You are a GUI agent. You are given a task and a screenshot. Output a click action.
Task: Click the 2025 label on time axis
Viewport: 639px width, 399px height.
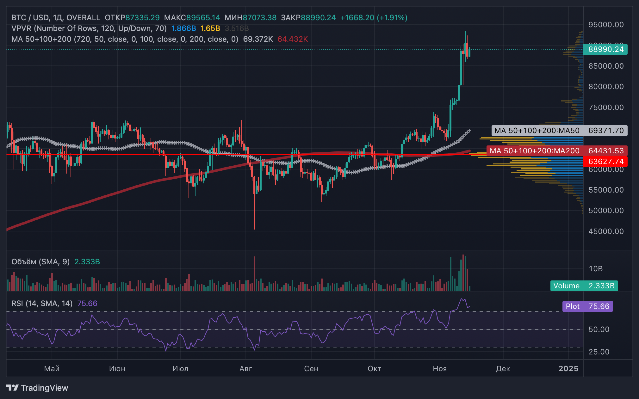pyautogui.click(x=568, y=369)
